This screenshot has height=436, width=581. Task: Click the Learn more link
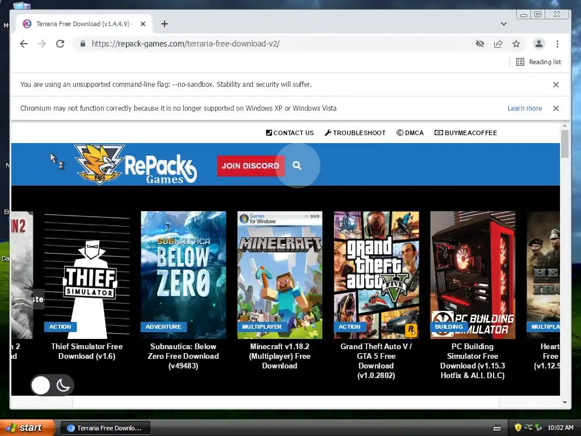[x=525, y=108]
